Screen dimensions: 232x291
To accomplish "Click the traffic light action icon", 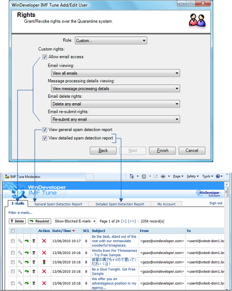I will (x=44, y=262).
